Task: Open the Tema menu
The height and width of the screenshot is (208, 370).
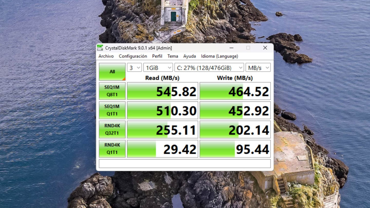Action: click(x=173, y=56)
